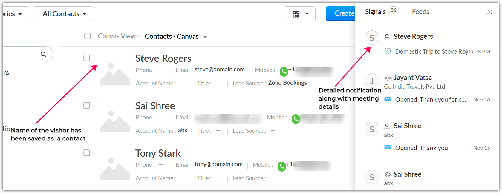Click the email icon beside Opened Thank you!
Viewport: 502px width, 193px height.
pyautogui.click(x=387, y=147)
